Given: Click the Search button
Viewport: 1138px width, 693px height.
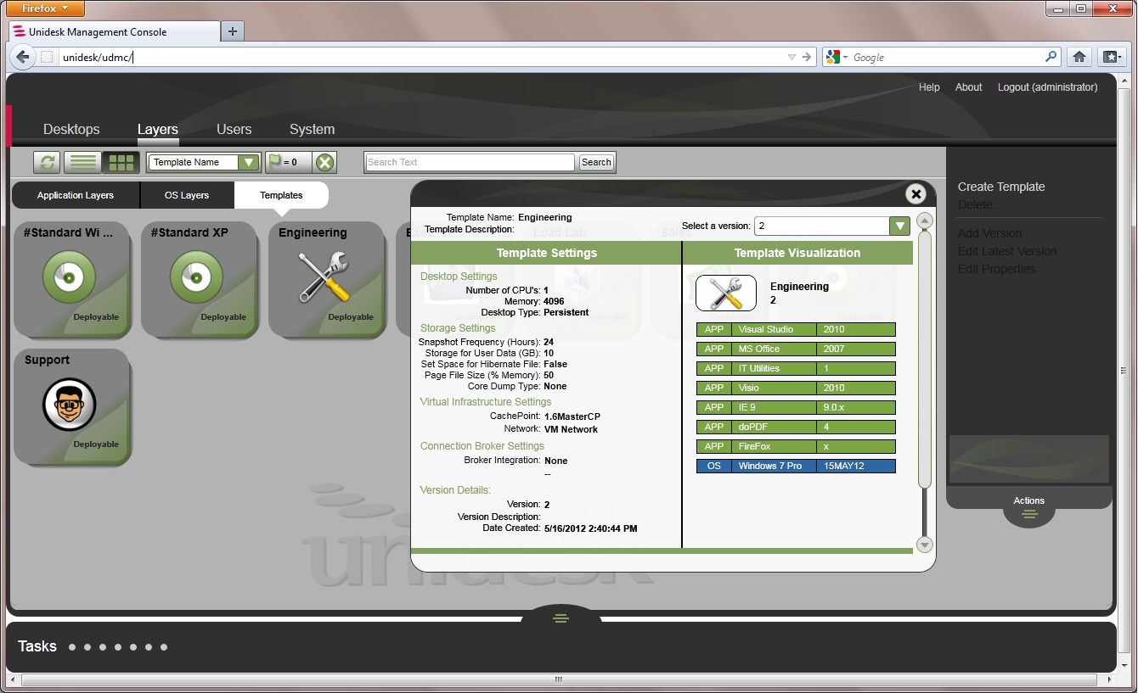Looking at the screenshot, I should (x=596, y=162).
